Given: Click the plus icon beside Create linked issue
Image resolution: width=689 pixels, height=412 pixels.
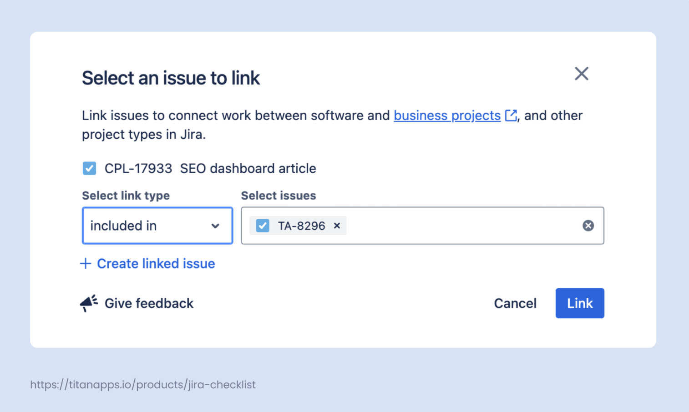Looking at the screenshot, I should [x=86, y=264].
